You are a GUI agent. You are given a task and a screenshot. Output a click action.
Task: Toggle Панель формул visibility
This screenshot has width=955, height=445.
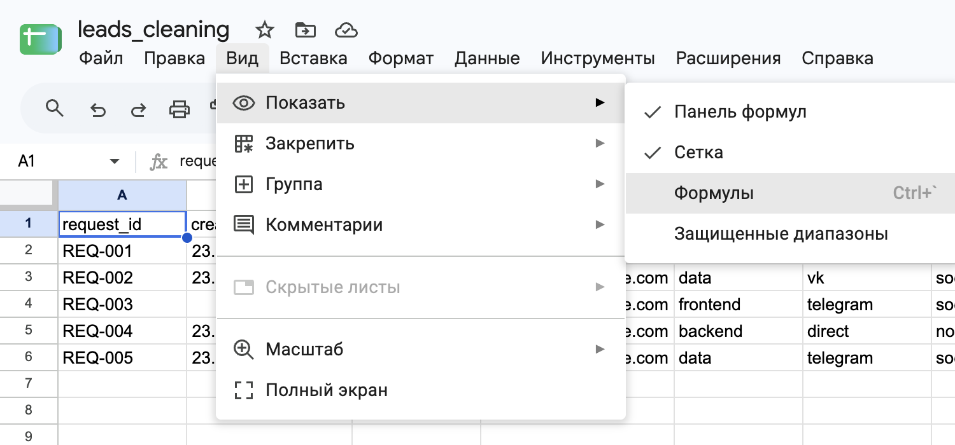pyautogui.click(x=790, y=112)
